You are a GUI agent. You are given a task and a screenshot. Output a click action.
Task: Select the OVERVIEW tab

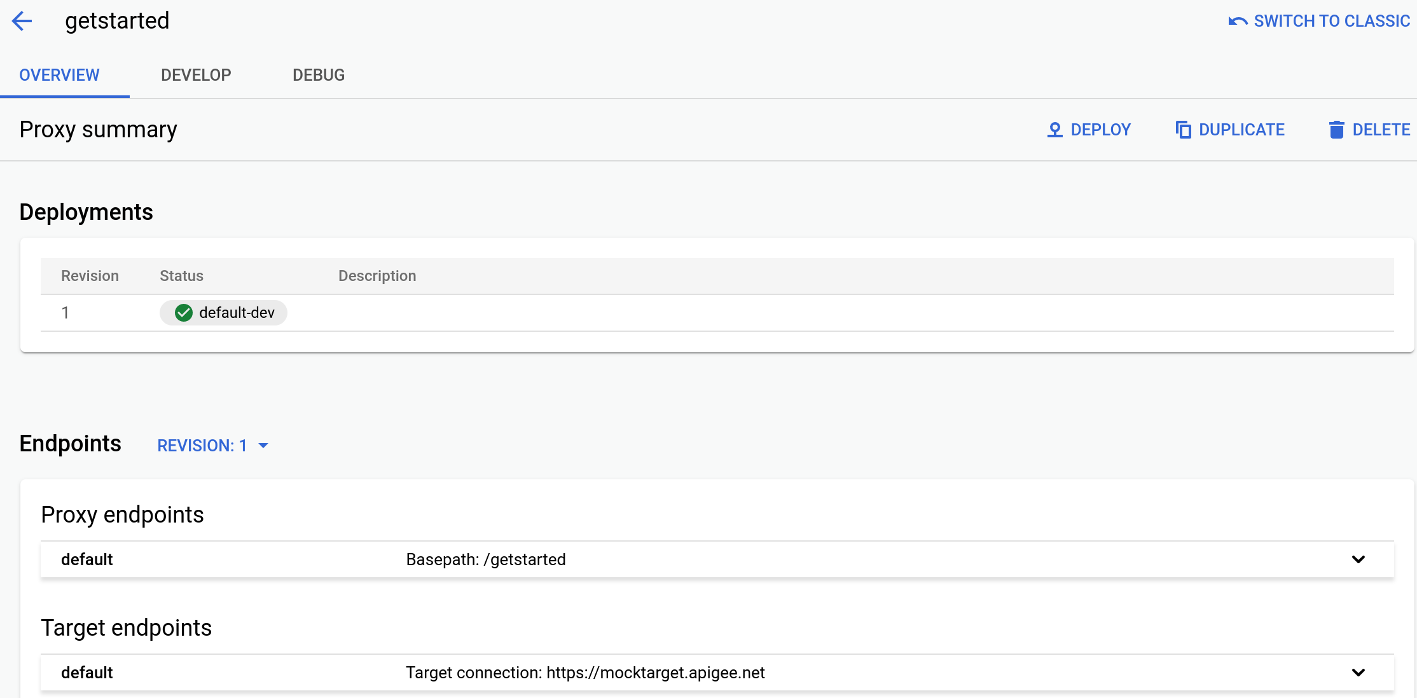(59, 75)
